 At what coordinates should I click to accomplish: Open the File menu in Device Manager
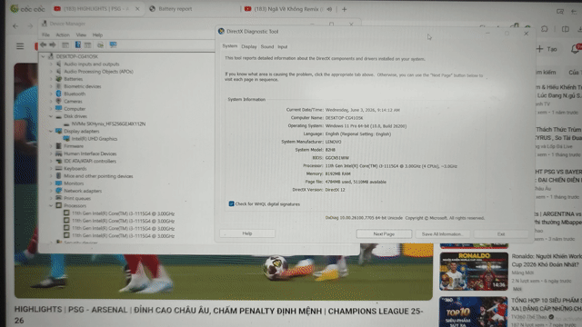(45, 35)
